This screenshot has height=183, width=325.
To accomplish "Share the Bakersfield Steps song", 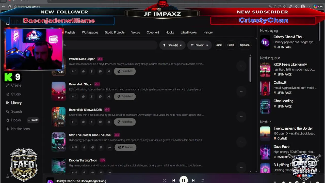I will point(109,96).
